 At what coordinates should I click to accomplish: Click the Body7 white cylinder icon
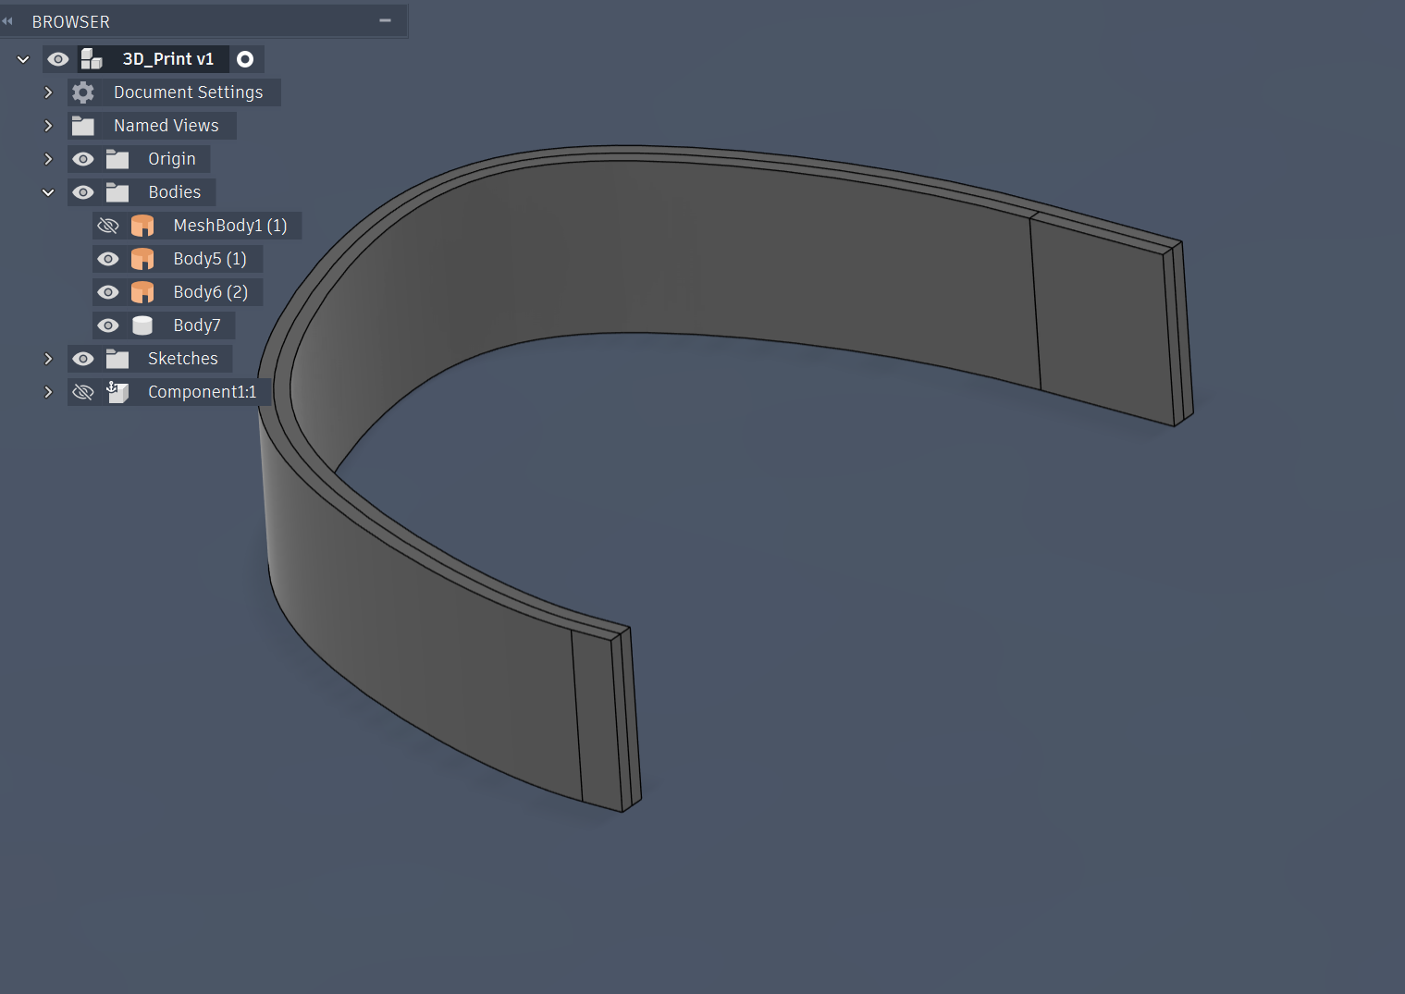[x=142, y=325]
